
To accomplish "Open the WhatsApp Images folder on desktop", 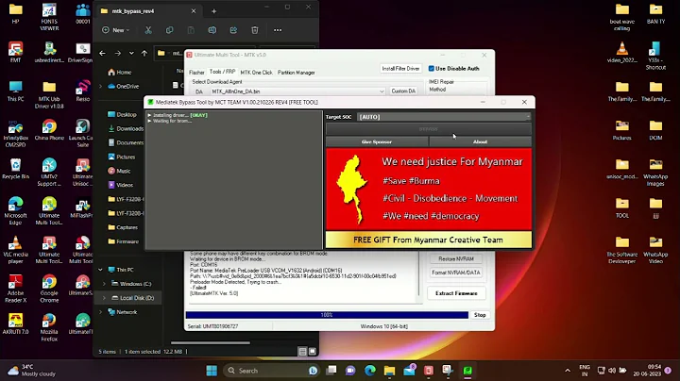I will (655, 173).
